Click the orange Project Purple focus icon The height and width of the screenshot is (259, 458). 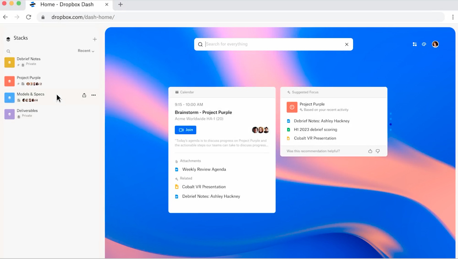[x=292, y=107]
